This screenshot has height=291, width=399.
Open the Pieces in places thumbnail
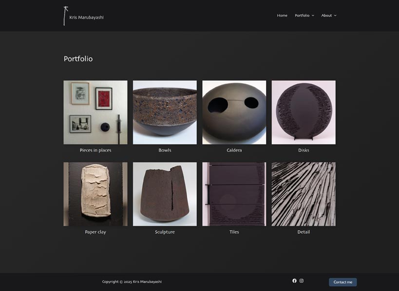95,112
